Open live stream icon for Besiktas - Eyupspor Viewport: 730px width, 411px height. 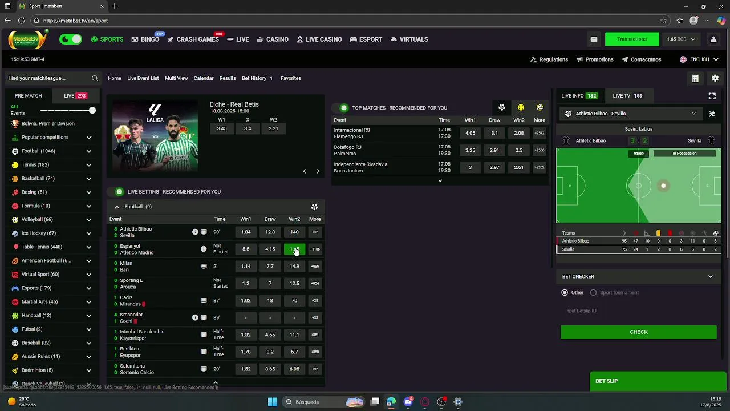click(204, 352)
